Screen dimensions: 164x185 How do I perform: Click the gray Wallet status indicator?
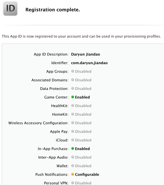pos(73,166)
